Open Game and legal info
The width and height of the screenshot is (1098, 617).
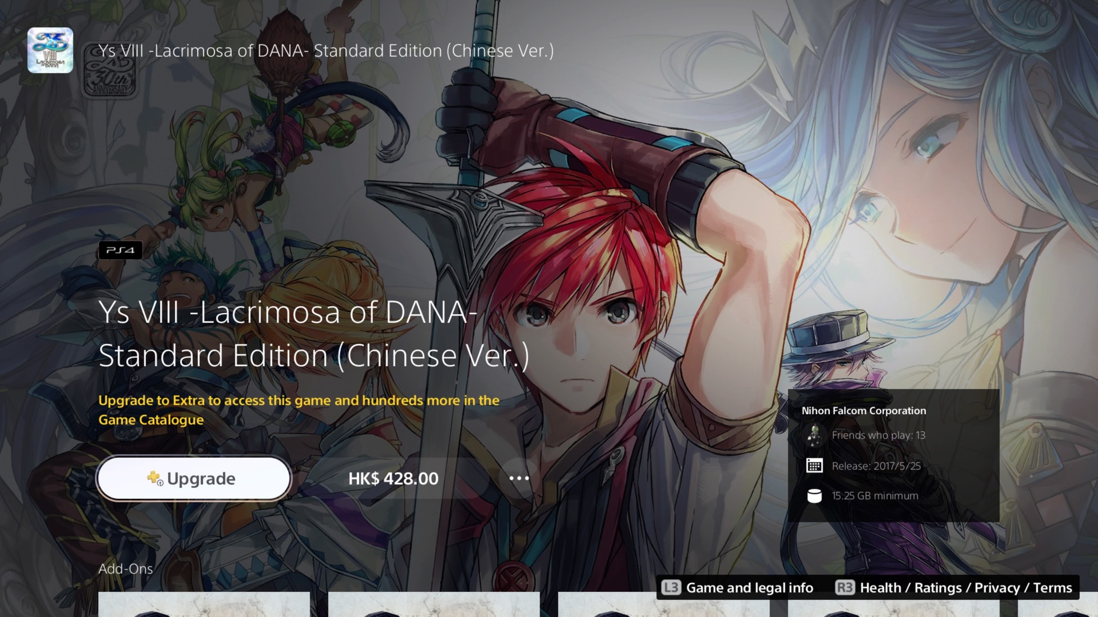pyautogui.click(x=749, y=588)
